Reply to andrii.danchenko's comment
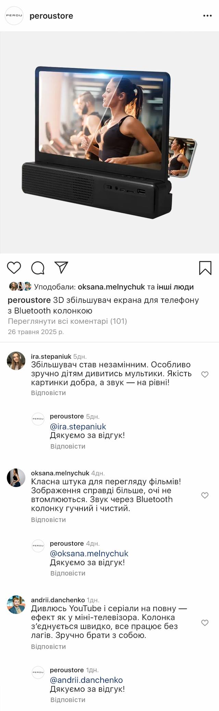The height and width of the screenshot is (711, 219). [x=48, y=647]
